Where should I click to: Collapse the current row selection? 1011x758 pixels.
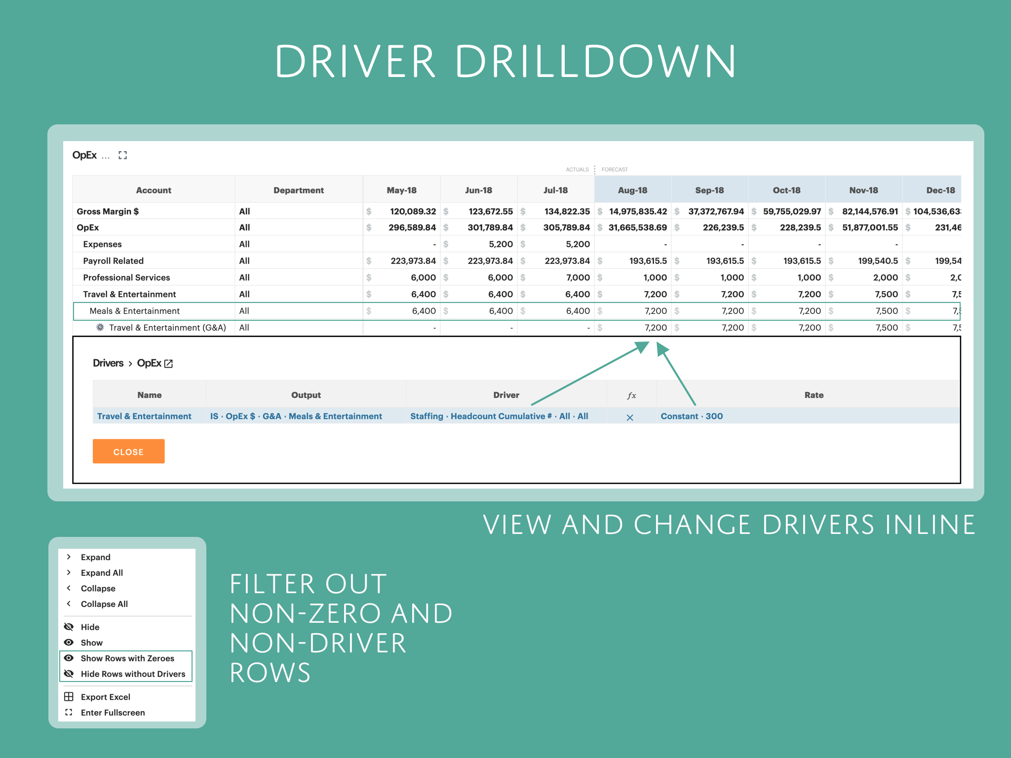[x=98, y=588]
